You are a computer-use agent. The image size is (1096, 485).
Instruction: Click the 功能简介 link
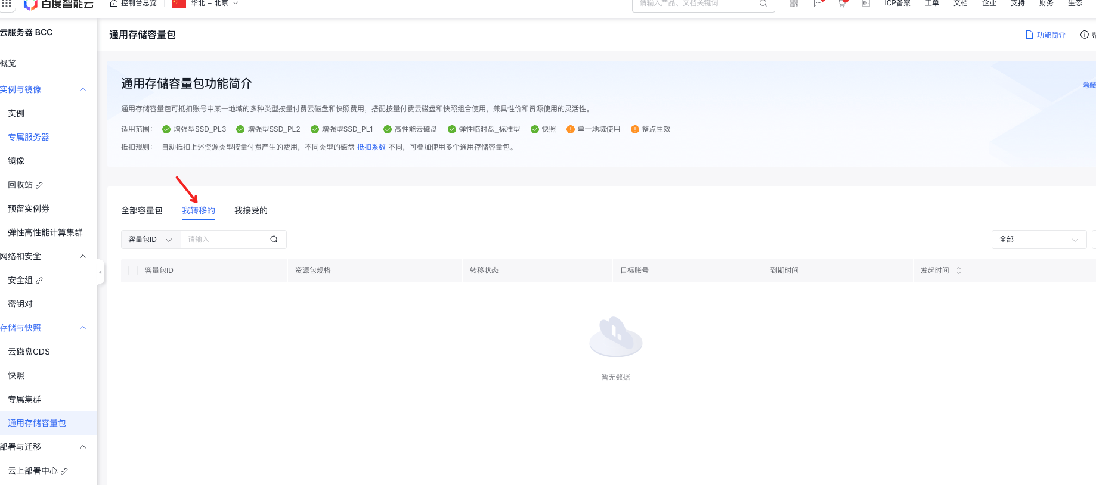pyautogui.click(x=1045, y=35)
